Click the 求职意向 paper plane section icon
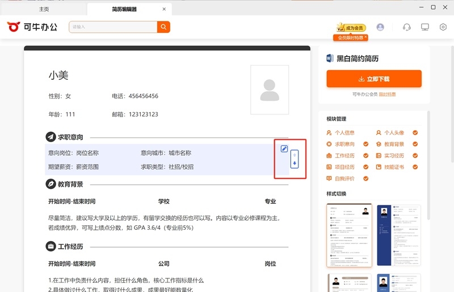The height and width of the screenshot is (292, 454). point(51,137)
